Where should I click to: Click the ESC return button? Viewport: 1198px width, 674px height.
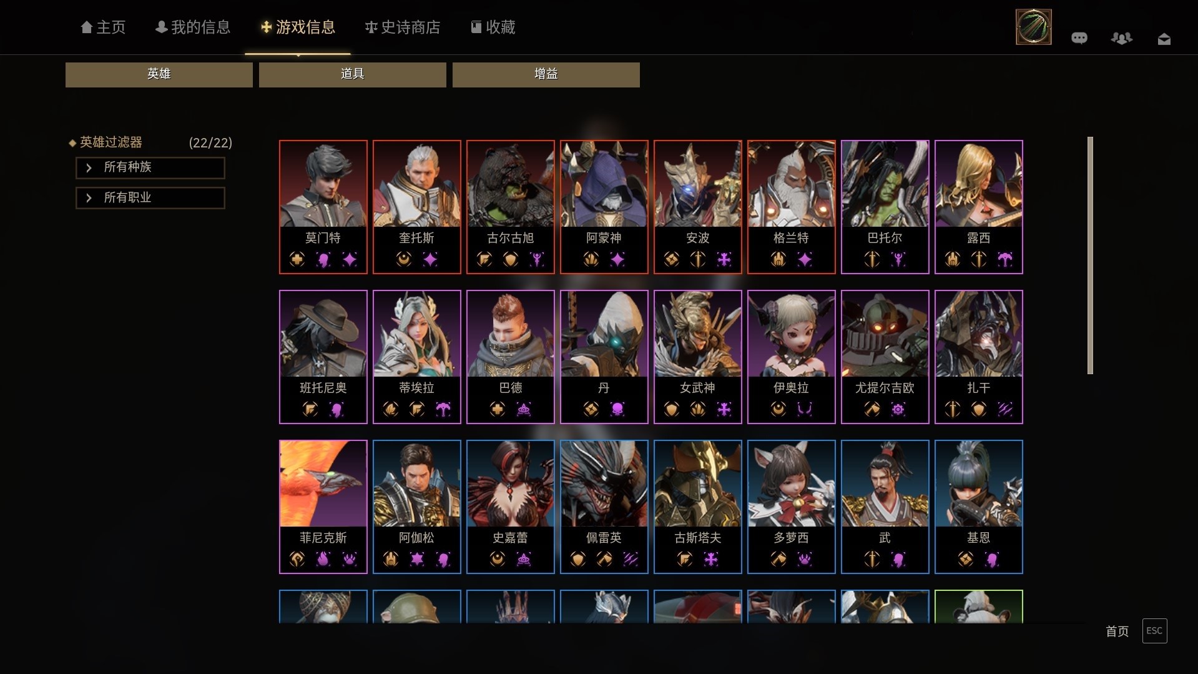[x=1154, y=631]
